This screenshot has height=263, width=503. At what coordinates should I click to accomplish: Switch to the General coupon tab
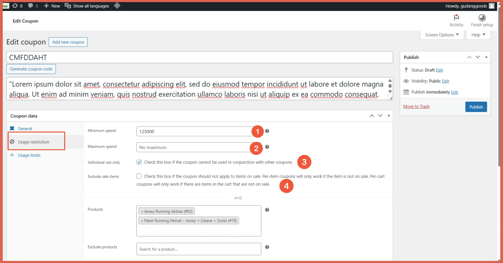[x=25, y=128]
